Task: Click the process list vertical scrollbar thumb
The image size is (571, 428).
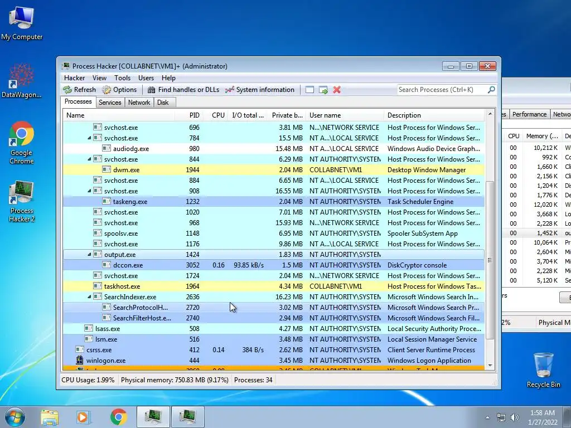Action: pos(490,260)
